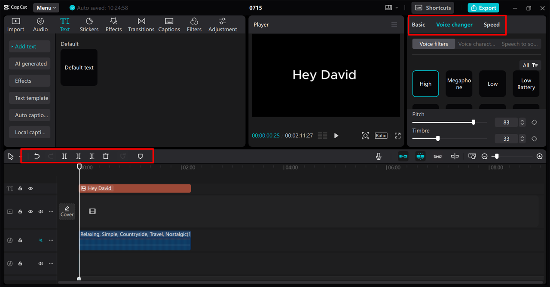Viewport: 550px width, 287px height.
Task: Select the Voice filters sub-tab
Action: (x=434, y=44)
